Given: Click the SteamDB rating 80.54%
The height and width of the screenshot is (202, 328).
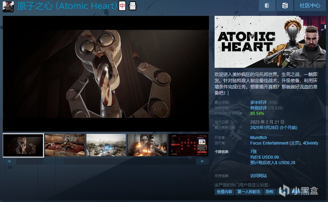Looking at the screenshot, I should click(257, 114).
